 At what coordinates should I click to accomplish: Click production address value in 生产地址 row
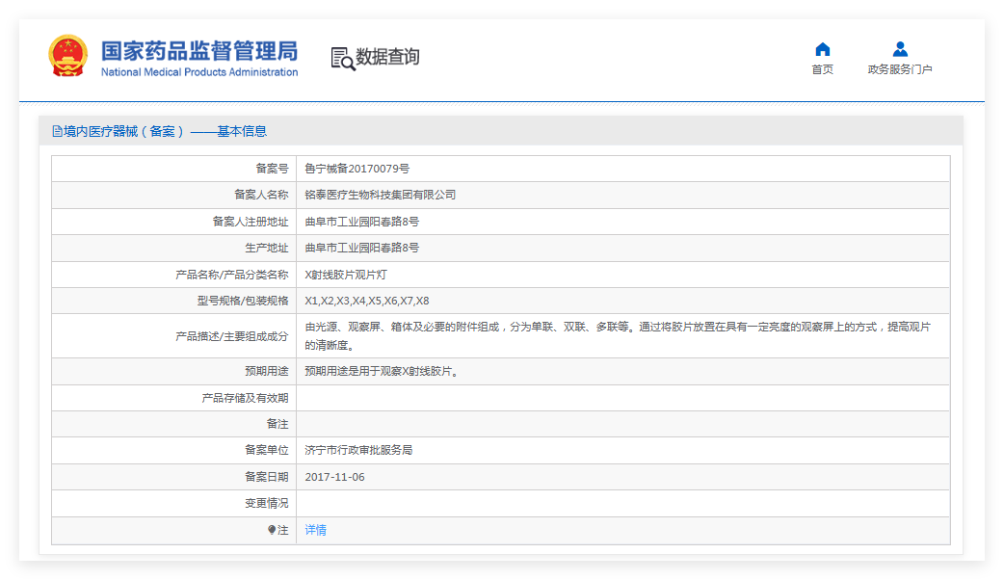[361, 248]
